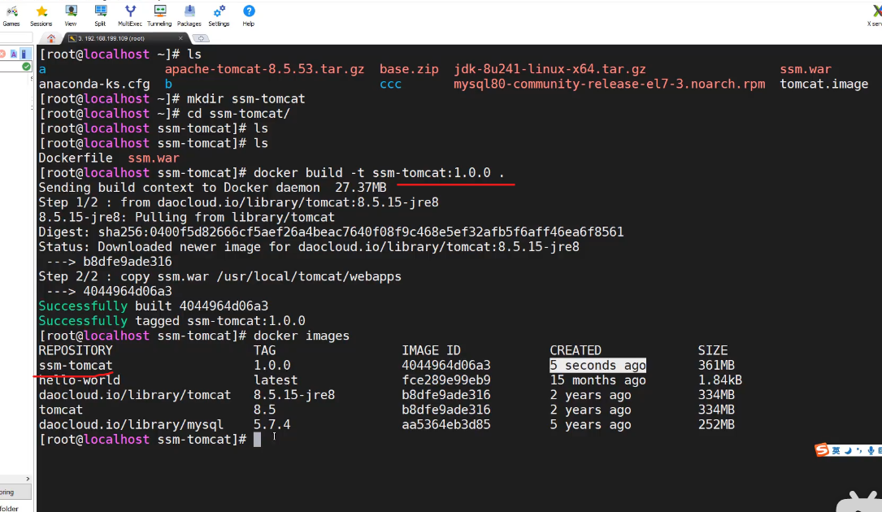Switch to the 192.168.199.109 (root) tab
Screen dimensions: 882x512
point(111,38)
